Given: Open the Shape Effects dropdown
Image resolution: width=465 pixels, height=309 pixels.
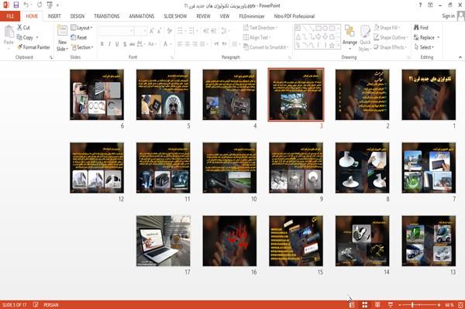Looking at the screenshot, I should [391, 47].
